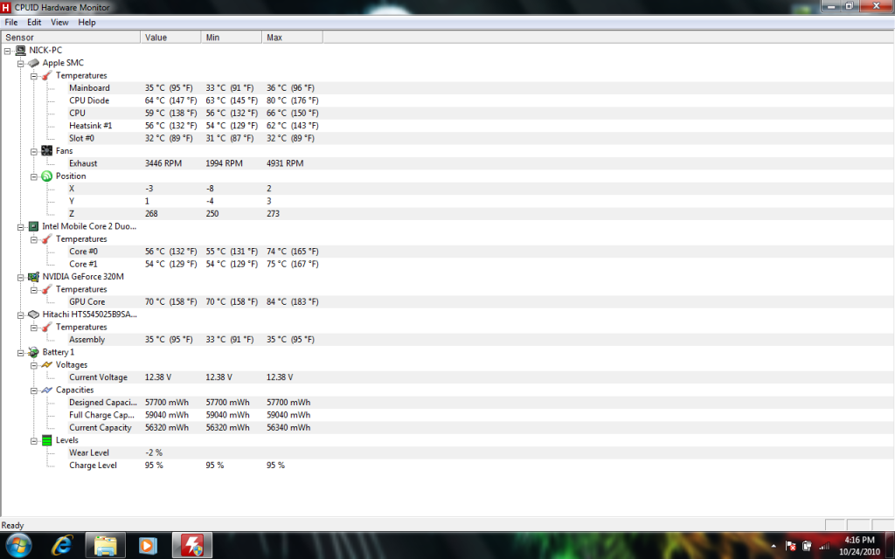Open the File menu
The image size is (895, 559).
[11, 22]
